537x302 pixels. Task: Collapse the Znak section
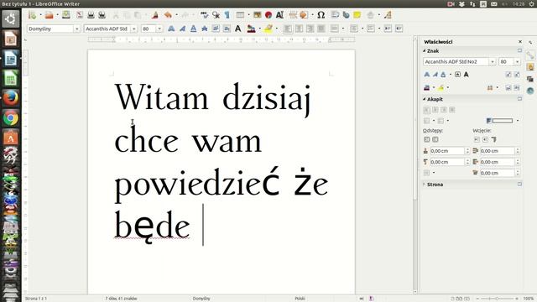425,50
